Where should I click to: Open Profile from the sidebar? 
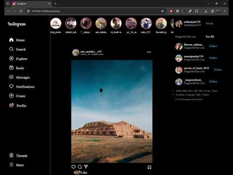click(17, 105)
